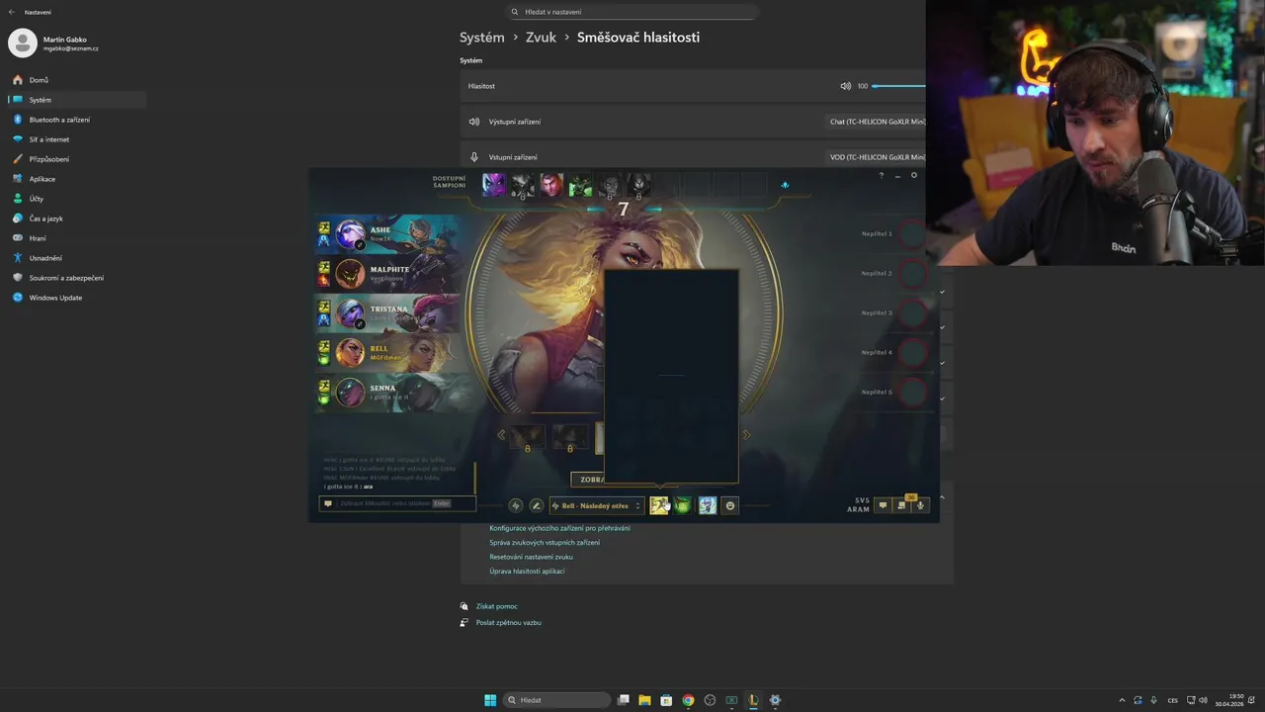Image resolution: width=1265 pixels, height=712 pixels.
Task: Open Účty settings section
Action: tap(77, 199)
